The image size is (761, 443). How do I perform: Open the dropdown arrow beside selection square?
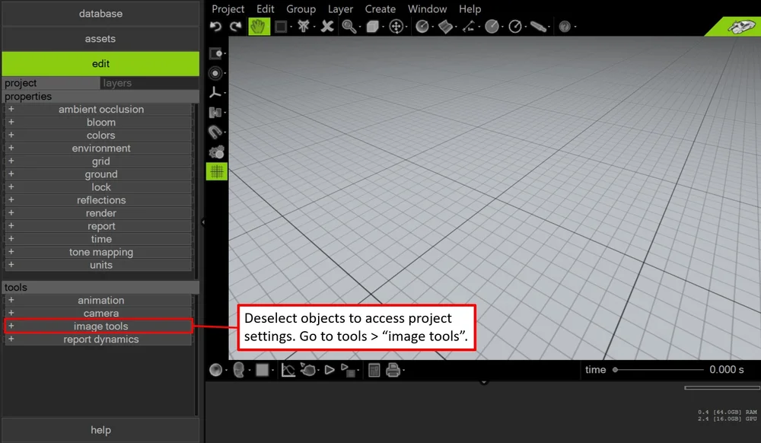(x=291, y=27)
